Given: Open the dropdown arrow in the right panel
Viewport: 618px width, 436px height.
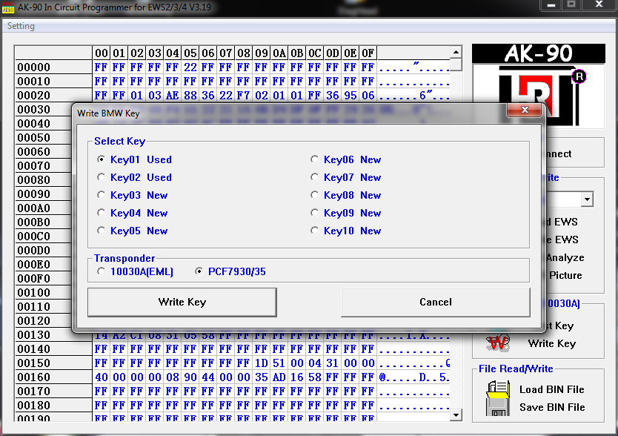Looking at the screenshot, I should [587, 199].
